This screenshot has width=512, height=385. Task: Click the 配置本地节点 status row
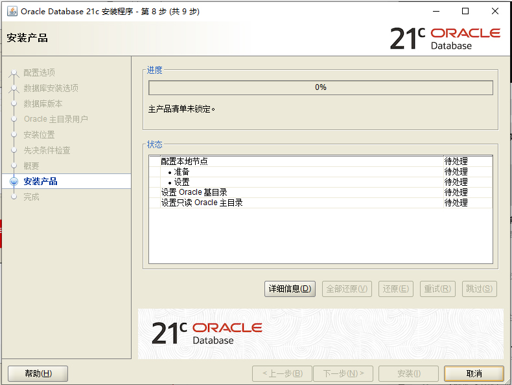tap(321, 161)
